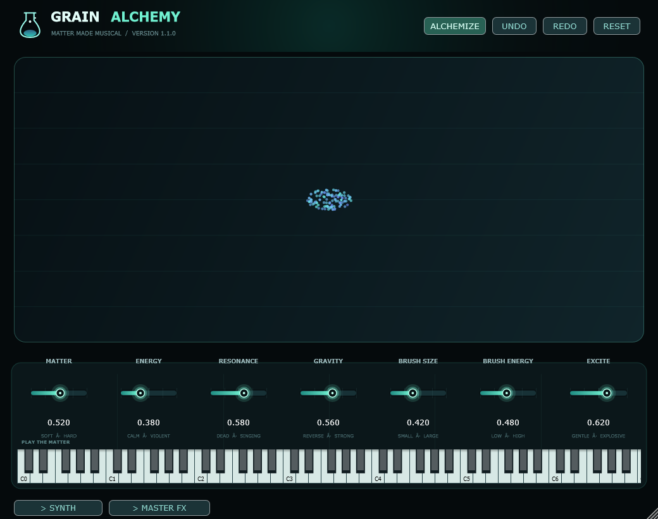Screen dimensions: 658x519
Task: Play the C3 piano key
Action: 289,478
